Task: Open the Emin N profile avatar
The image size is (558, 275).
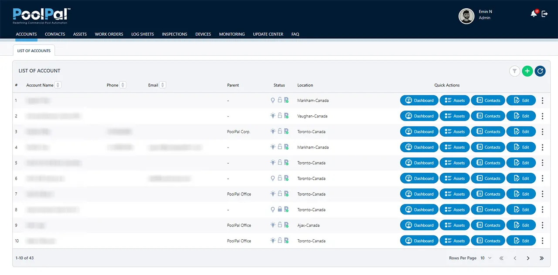Action: point(466,16)
